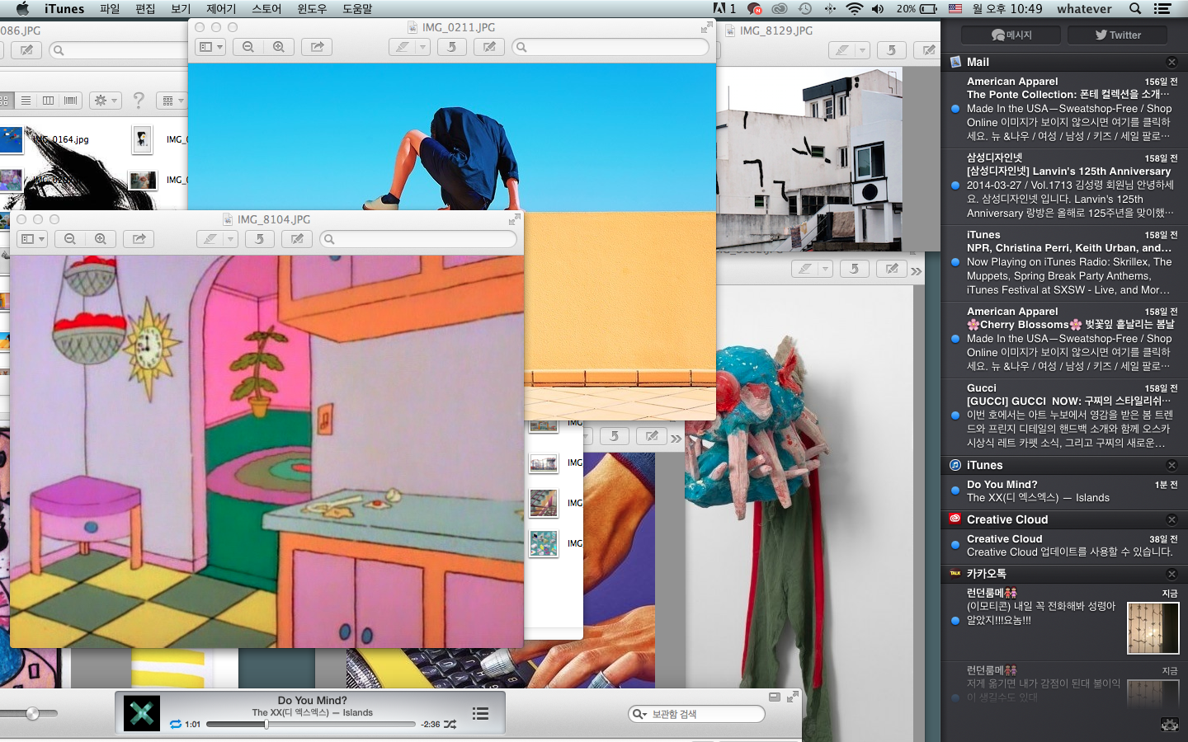The width and height of the screenshot is (1188, 742).
Task: Click the 메시지 button in Notification Center
Action: [1012, 35]
